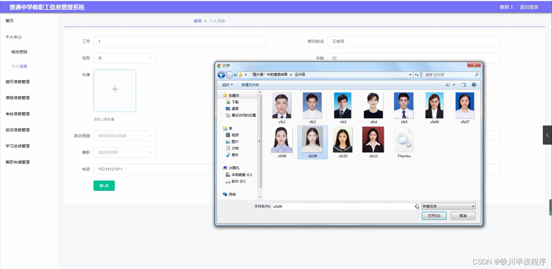Viewport: 552px width, 269px height.
Task: Click the refresh icon in the address bar
Action: [x=417, y=75]
